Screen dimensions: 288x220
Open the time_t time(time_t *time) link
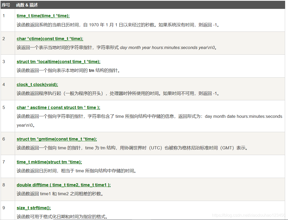click(43, 16)
